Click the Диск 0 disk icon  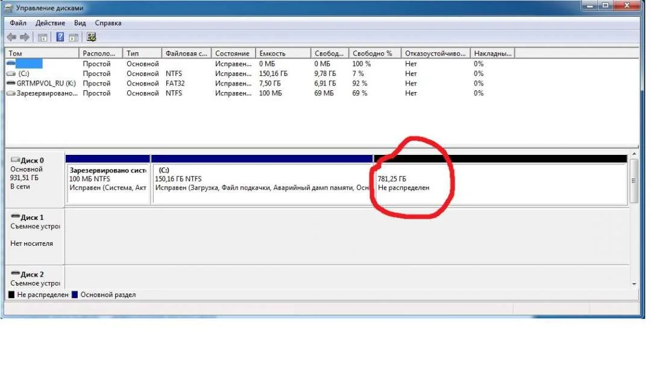click(15, 160)
